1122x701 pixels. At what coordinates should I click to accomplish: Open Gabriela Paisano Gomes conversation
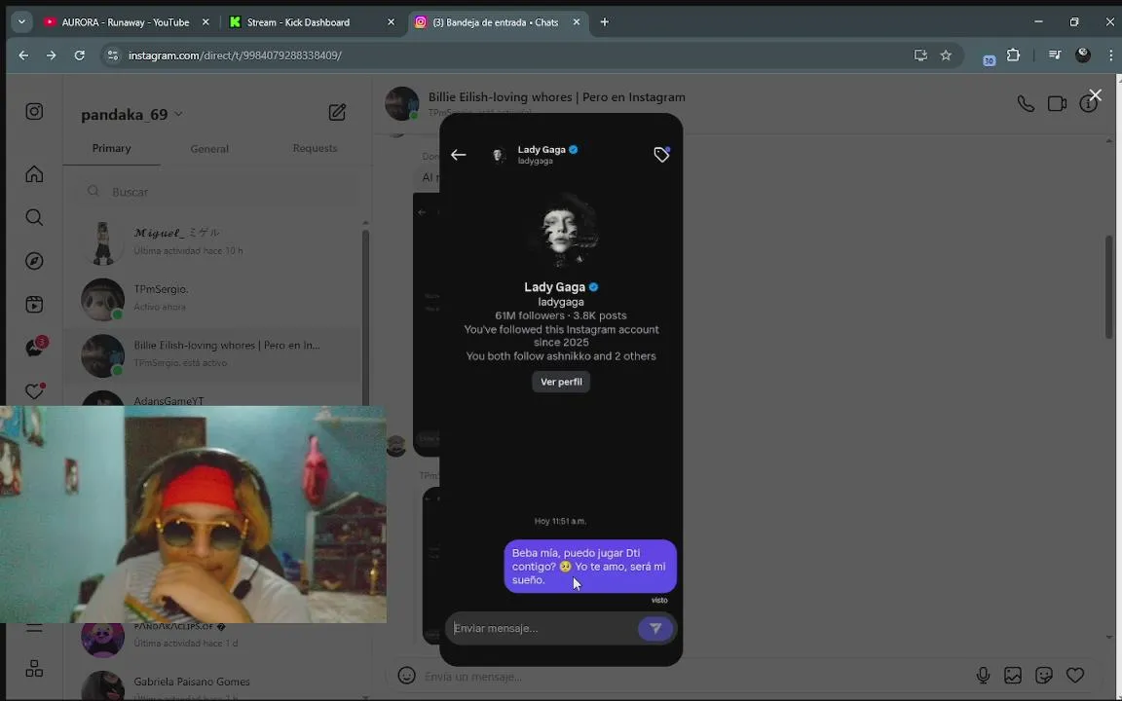click(214, 684)
